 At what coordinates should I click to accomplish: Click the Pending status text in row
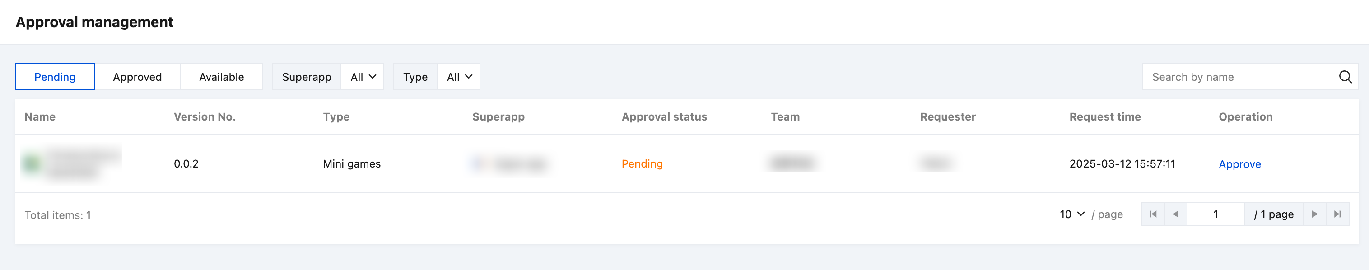click(642, 164)
